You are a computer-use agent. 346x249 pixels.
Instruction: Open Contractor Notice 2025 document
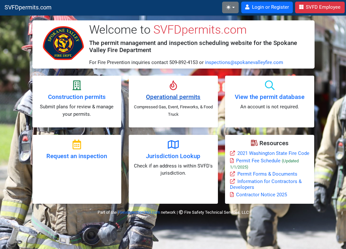[261, 195]
